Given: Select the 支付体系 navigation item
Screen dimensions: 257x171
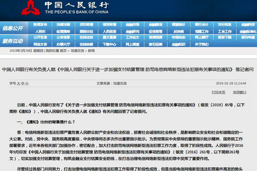Looking at the screenshot, I should pyautogui.click(x=225, y=24).
